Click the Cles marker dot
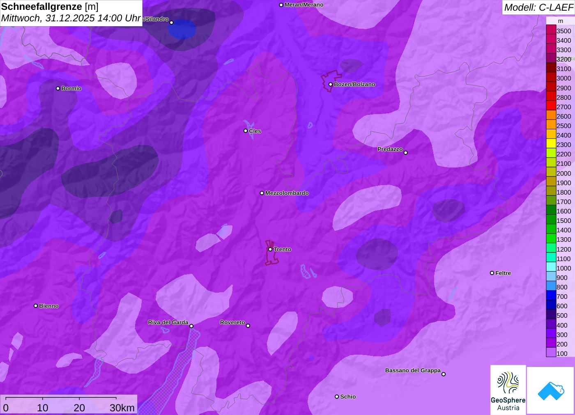The height and width of the screenshot is (415, 575). coord(246,131)
